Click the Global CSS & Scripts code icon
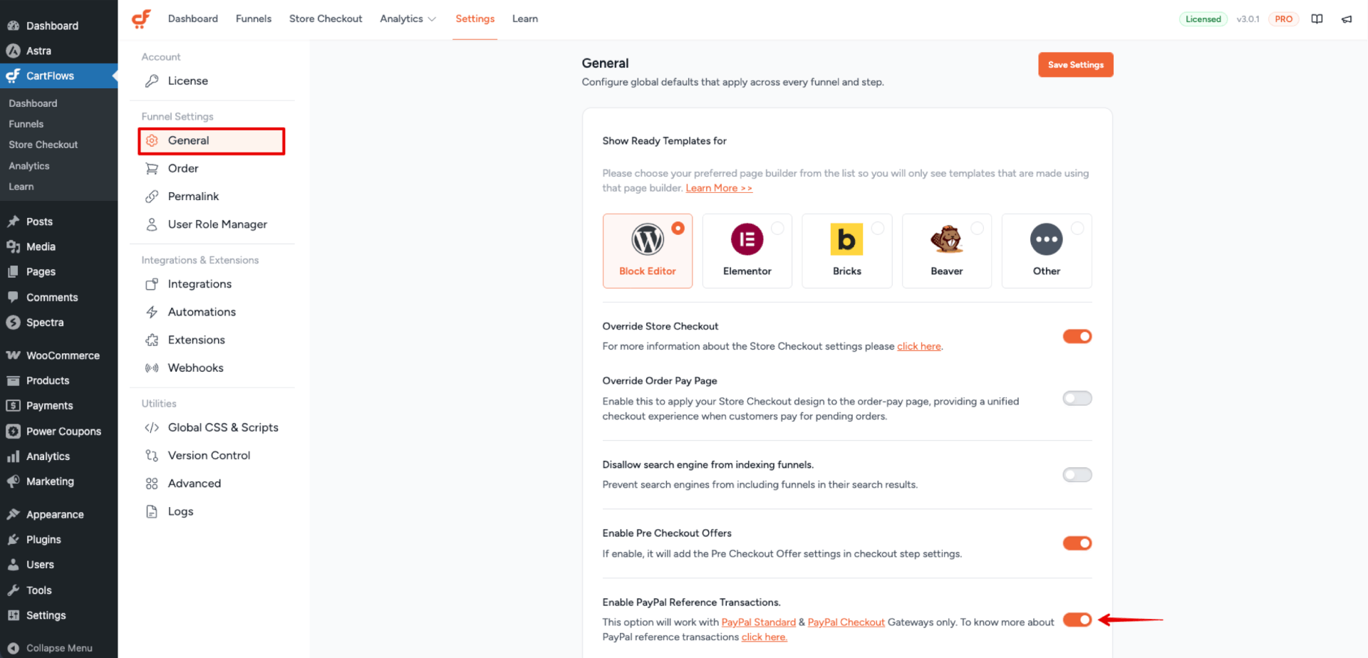This screenshot has width=1368, height=658. 152,428
